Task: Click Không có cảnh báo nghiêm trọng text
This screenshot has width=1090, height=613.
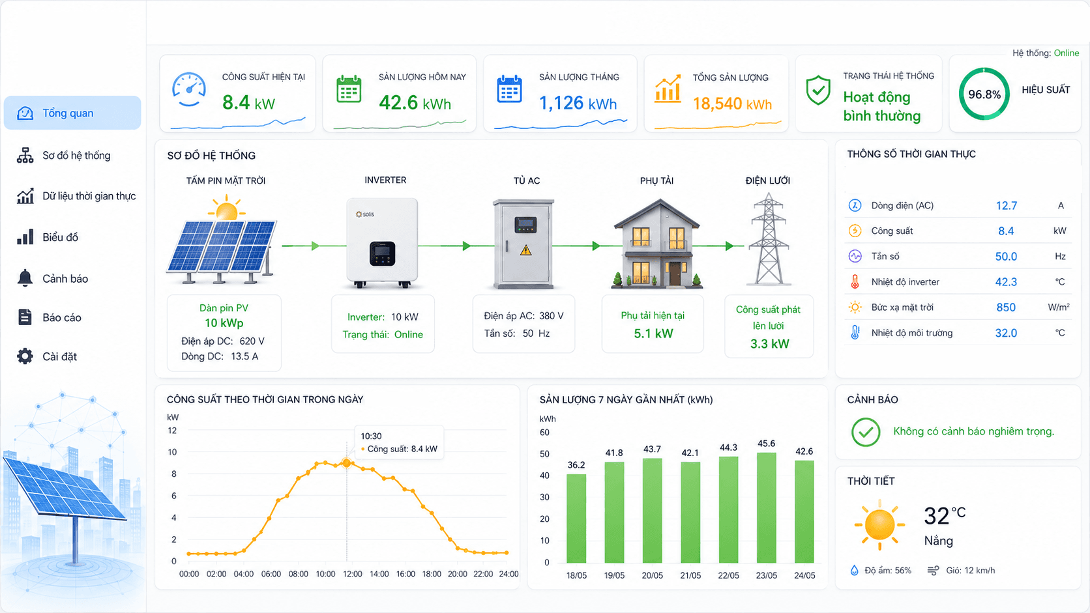Action: pyautogui.click(x=973, y=431)
